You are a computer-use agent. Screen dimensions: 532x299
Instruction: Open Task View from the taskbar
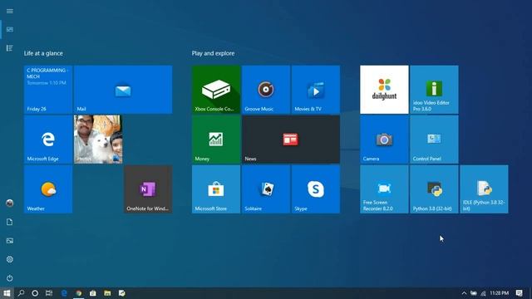point(49,293)
